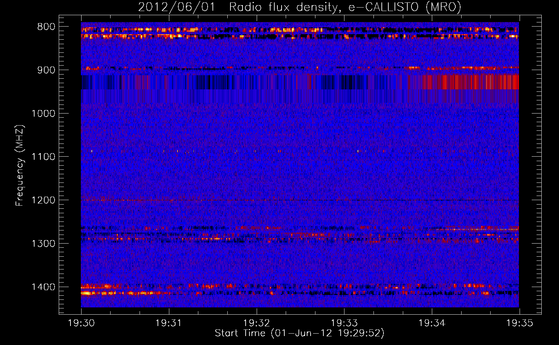
Task: Click the 1100 frequency tick label
Action: coord(43,157)
